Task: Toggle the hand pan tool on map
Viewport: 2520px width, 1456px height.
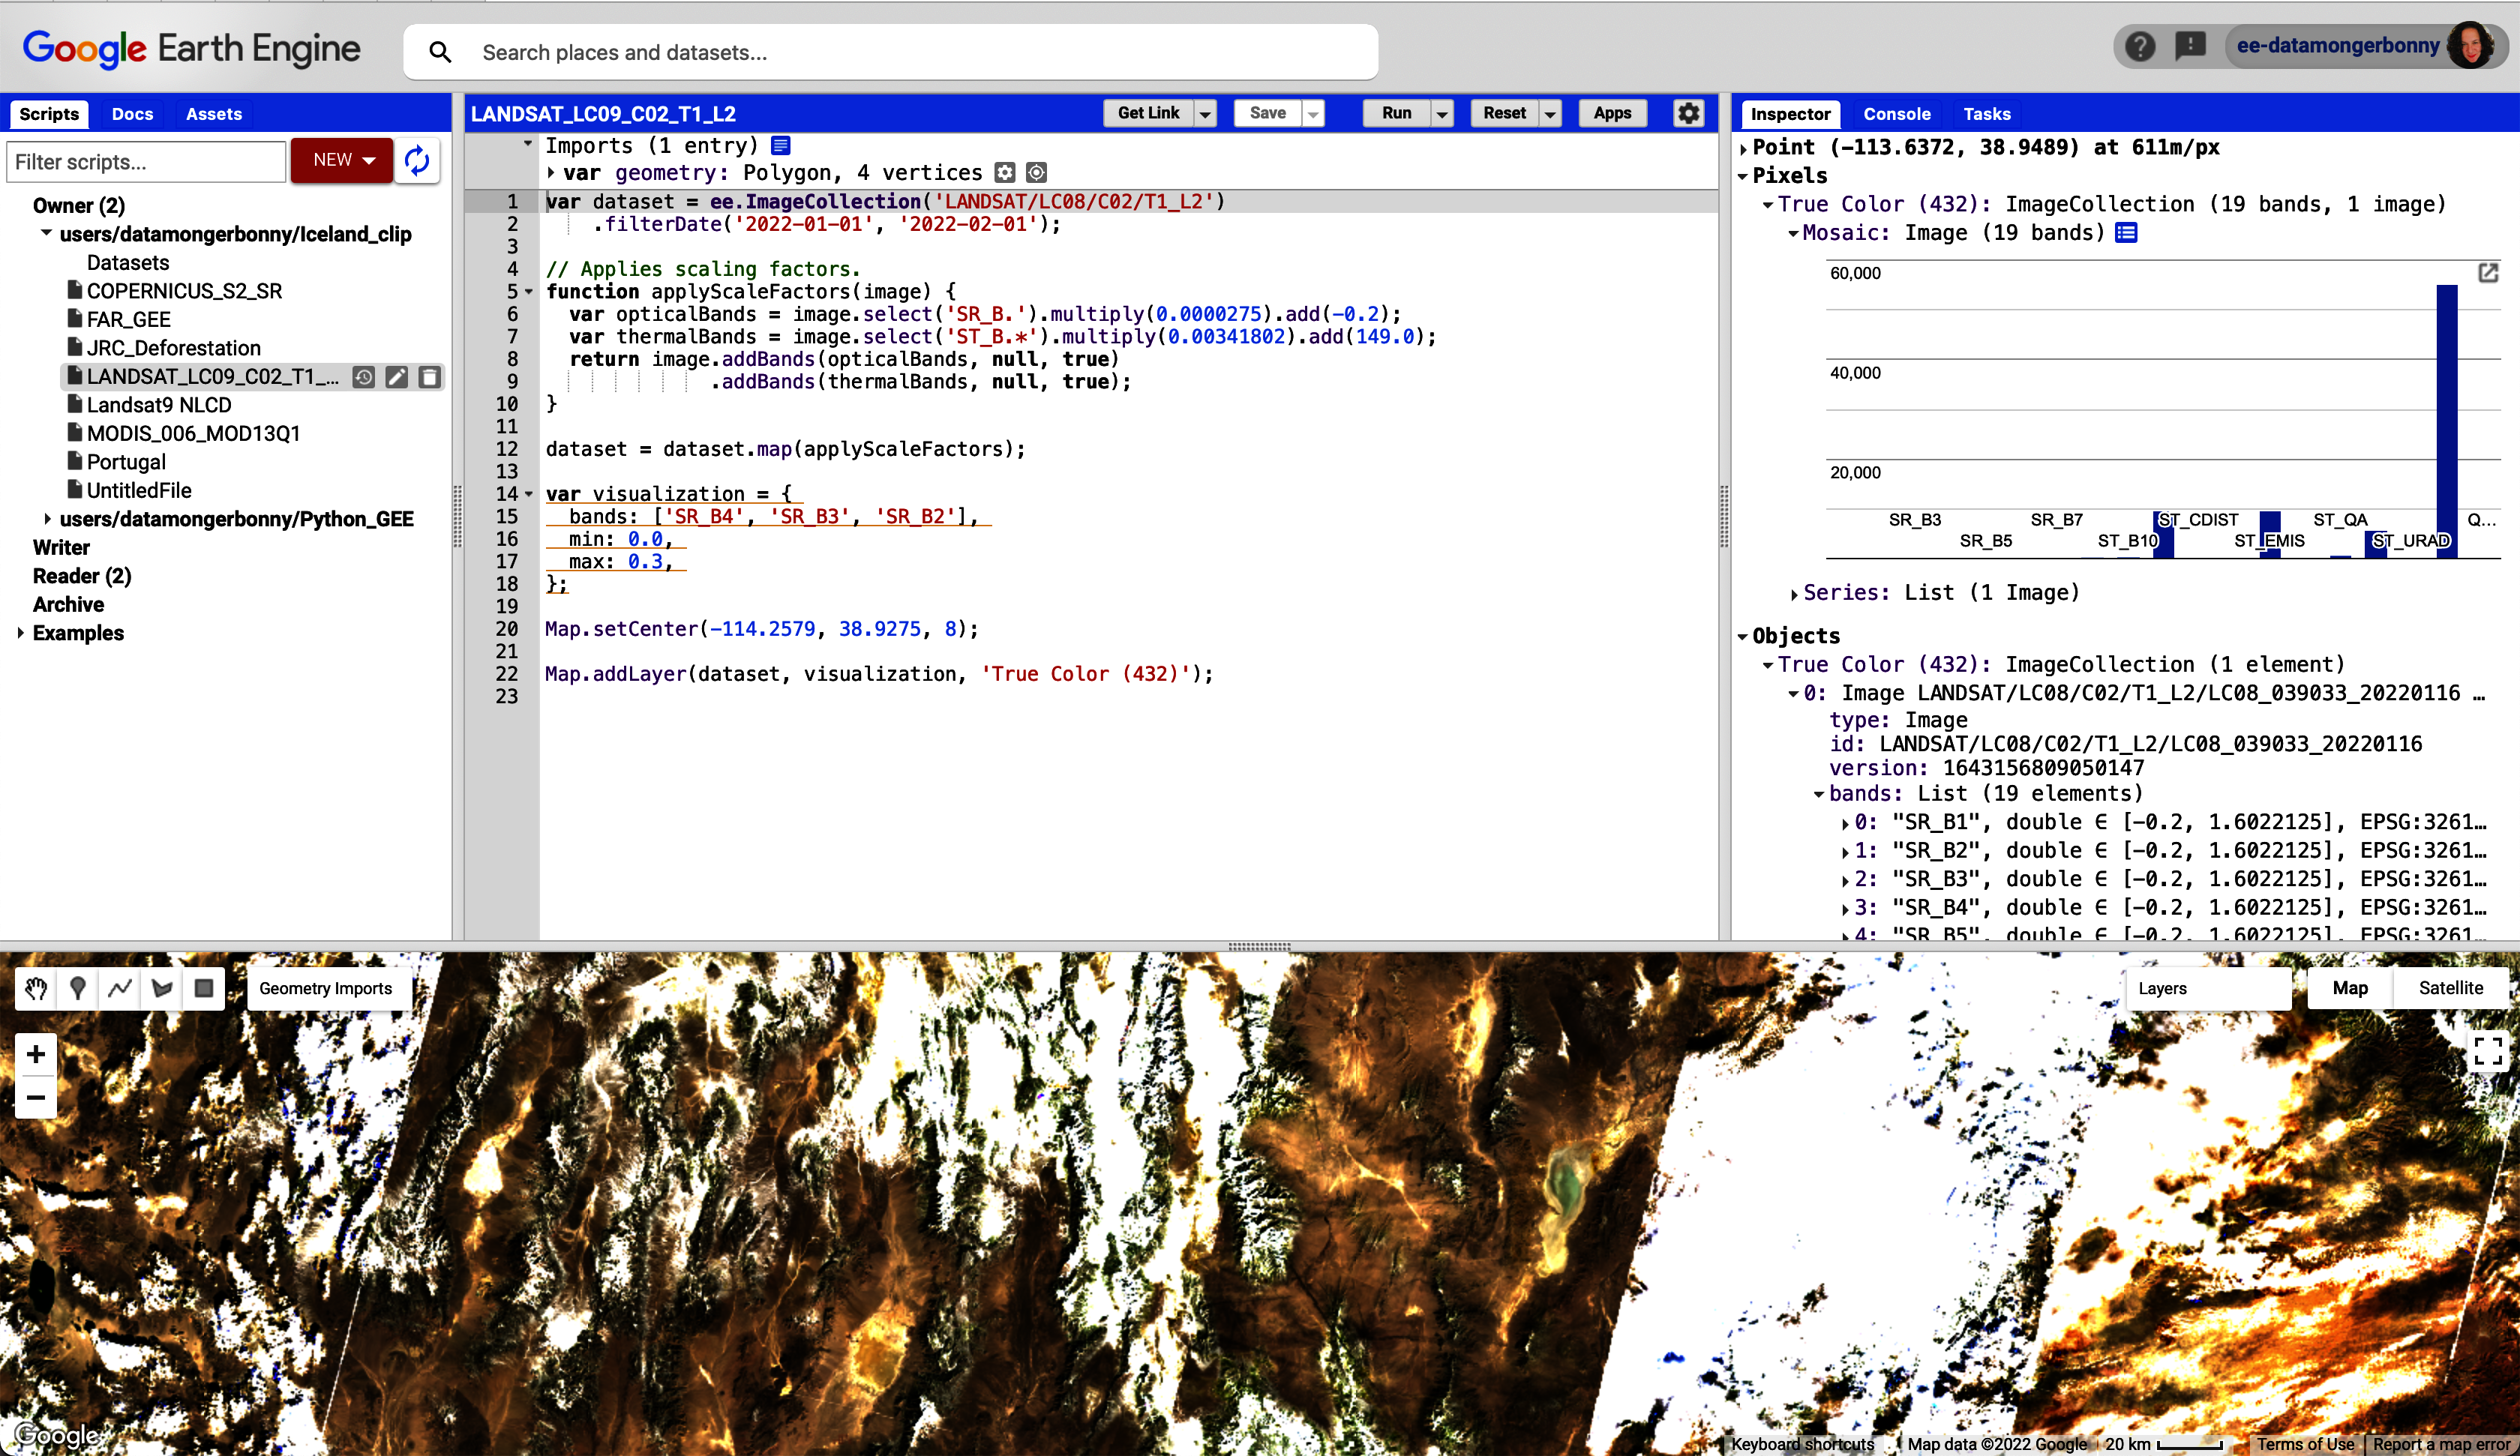Action: coord(37,988)
